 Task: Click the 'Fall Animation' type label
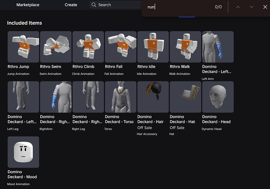[114, 74]
